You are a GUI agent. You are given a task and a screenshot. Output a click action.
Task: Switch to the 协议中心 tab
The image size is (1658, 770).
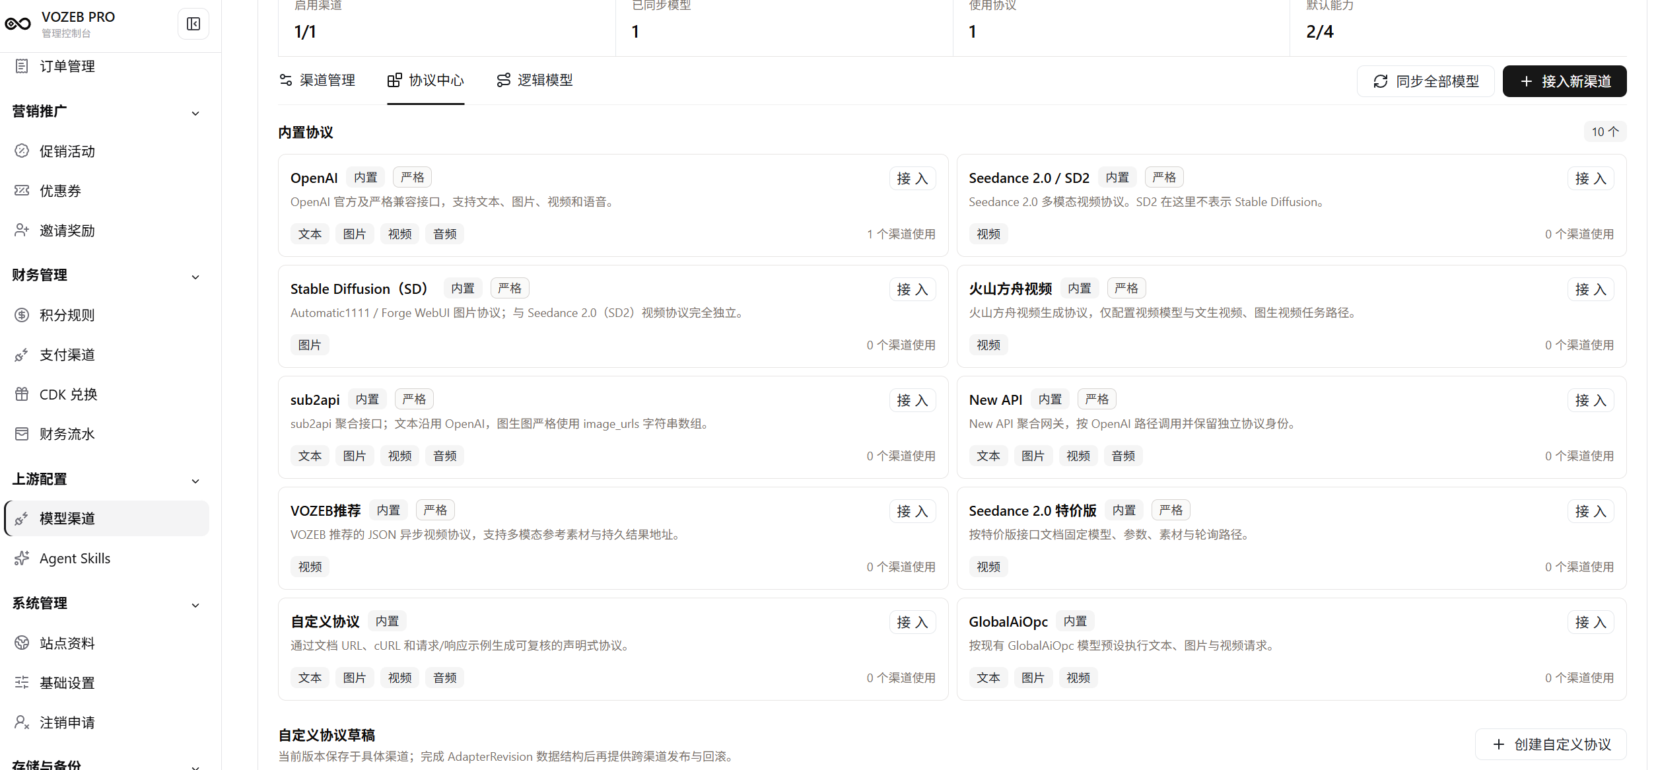pos(425,81)
